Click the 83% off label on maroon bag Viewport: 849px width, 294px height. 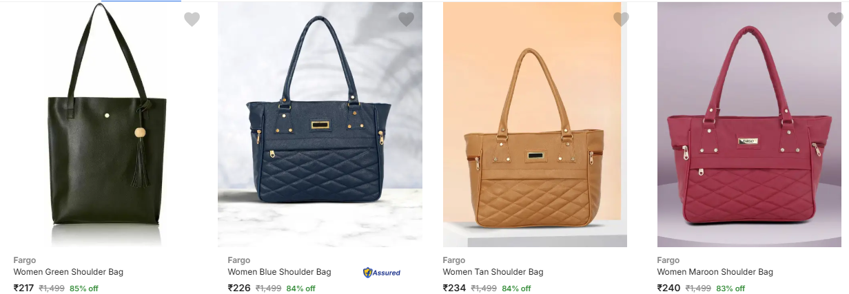730,288
